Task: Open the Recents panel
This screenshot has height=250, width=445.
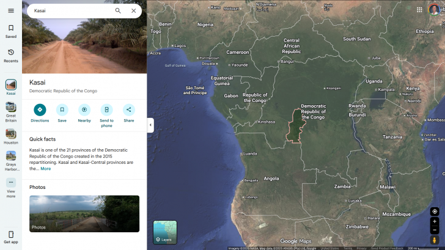Action: pyautogui.click(x=10, y=56)
